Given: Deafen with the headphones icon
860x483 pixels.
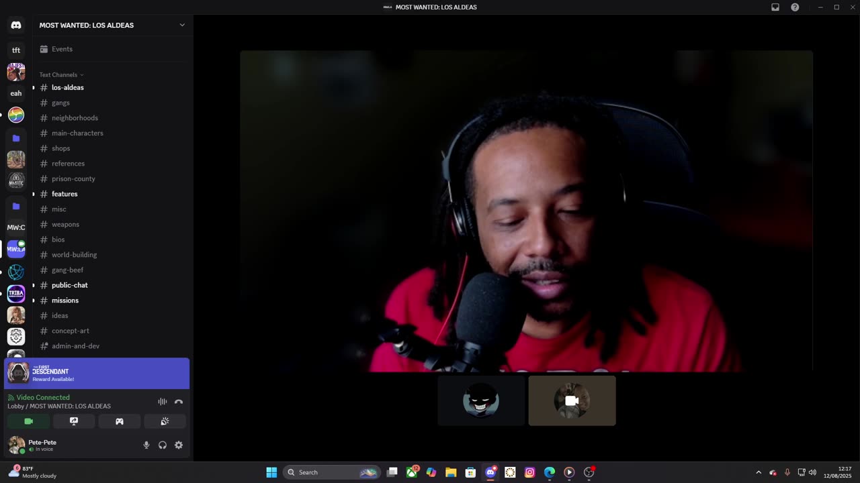Looking at the screenshot, I should point(163,445).
